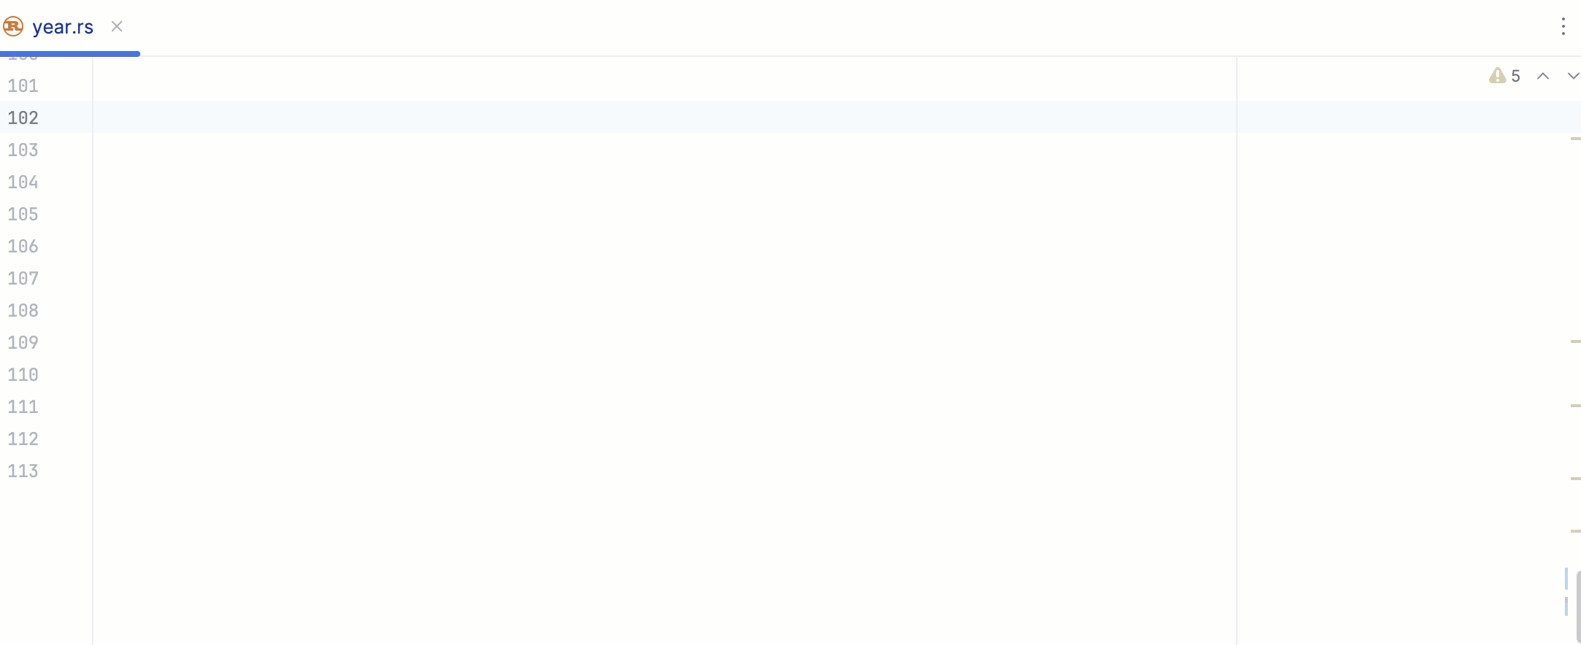Click the upper blue change stripe mark
The height and width of the screenshot is (645, 1581).
coord(1566,579)
